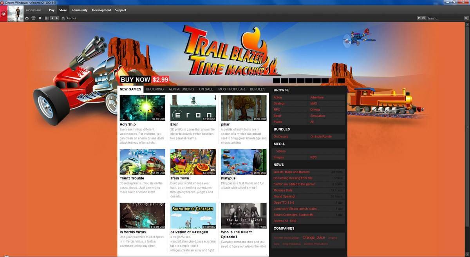Image resolution: width=470 pixels, height=257 pixels.
Task: Switch to the BUNDLES tab
Action: coord(257,89)
